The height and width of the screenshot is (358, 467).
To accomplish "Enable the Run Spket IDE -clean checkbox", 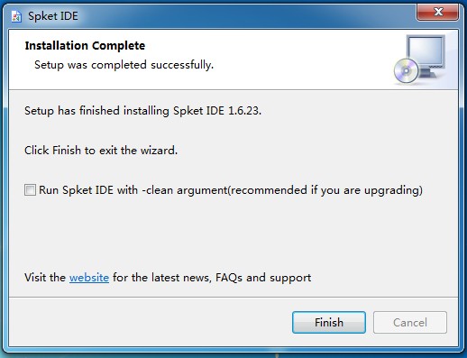I will point(30,190).
